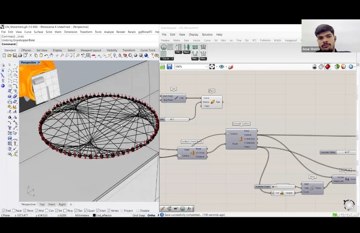360x233 pixels.
Task: Click the Save icon in Rhino toolbar
Action: click(15, 56)
